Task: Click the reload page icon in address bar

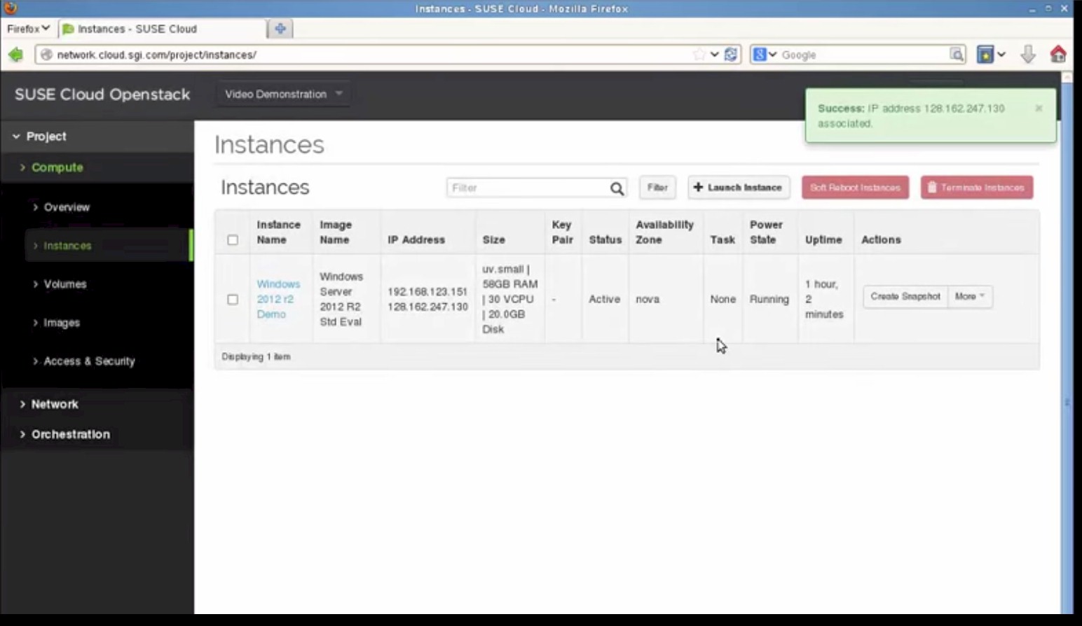Action: pos(731,54)
